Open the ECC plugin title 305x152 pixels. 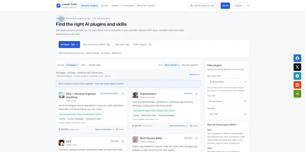[69, 141]
